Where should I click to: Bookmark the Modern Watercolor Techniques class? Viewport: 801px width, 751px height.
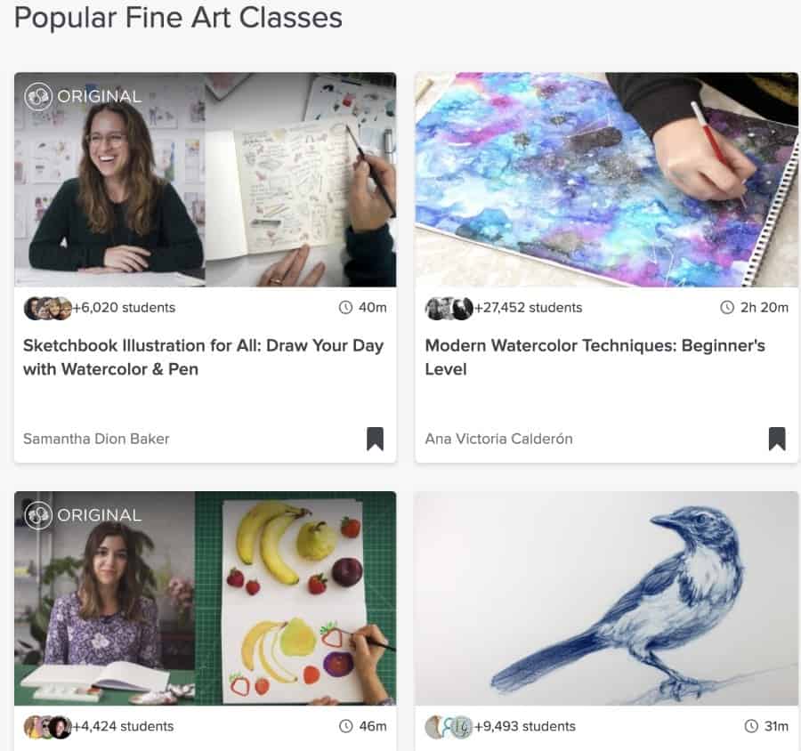(777, 439)
